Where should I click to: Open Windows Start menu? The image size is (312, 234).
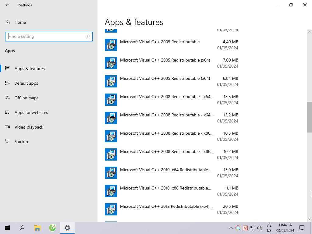pos(7,228)
